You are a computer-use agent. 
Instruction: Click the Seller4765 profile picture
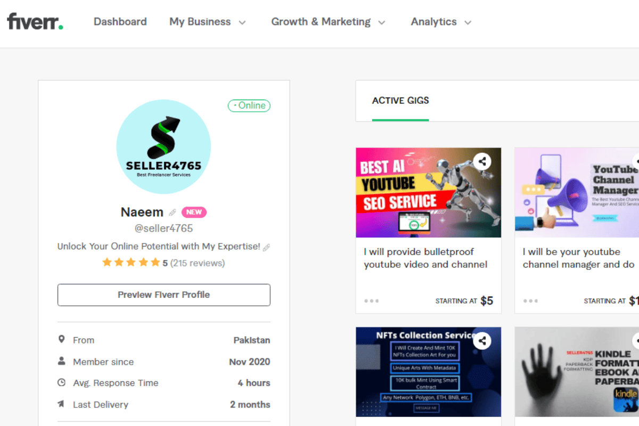tap(163, 146)
